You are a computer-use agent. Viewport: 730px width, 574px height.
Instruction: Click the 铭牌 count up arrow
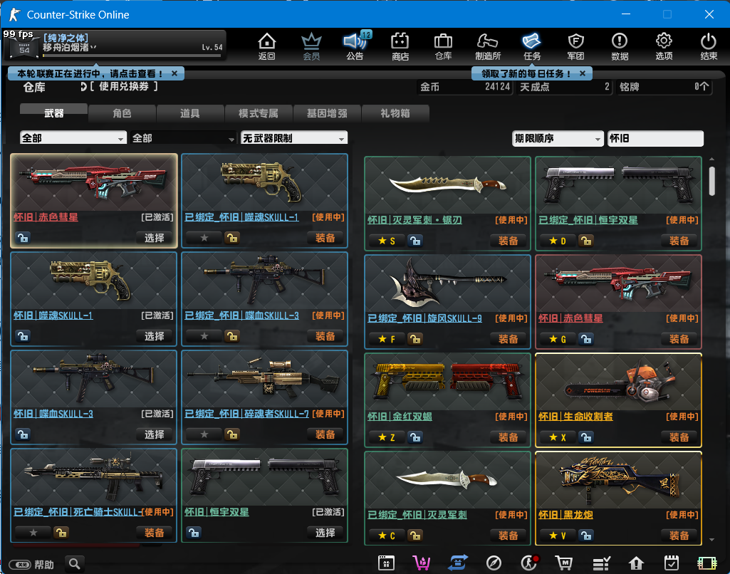pos(705,85)
